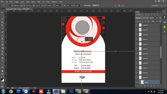167x94 pixels.
Task: Open the Essentials workspace dropdown
Action: 158,5
